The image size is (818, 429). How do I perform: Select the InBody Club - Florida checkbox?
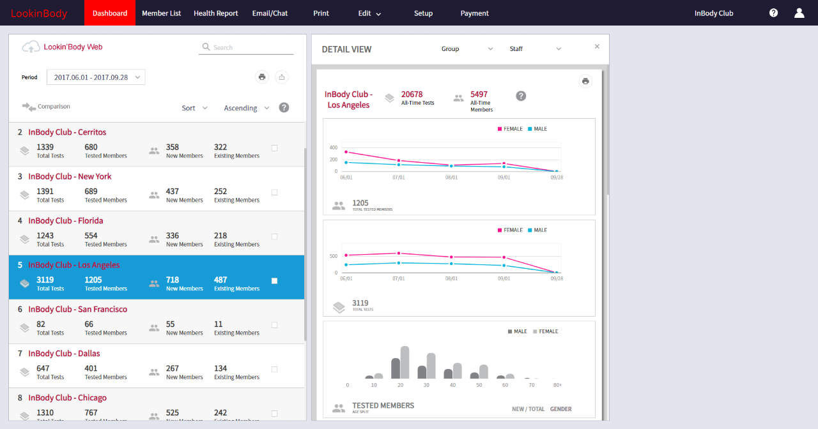pos(274,236)
